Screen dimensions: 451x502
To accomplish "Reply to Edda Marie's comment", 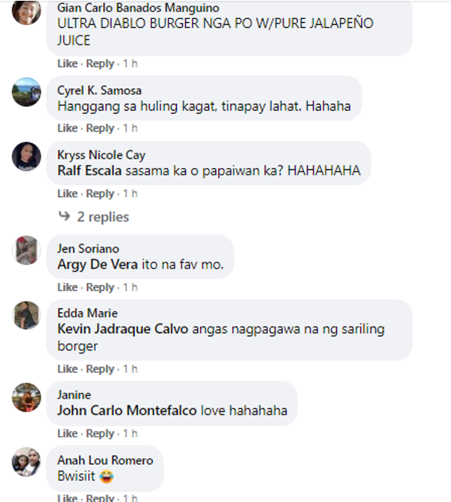I will pyautogui.click(x=100, y=369).
